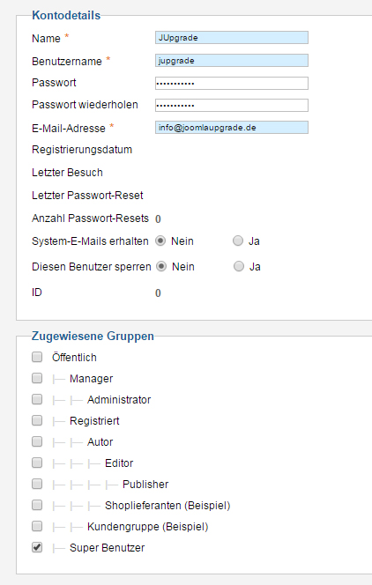The image size is (372, 585).
Task: Choose Nein for Diesen Benutzer sperren
Action: pyautogui.click(x=161, y=266)
